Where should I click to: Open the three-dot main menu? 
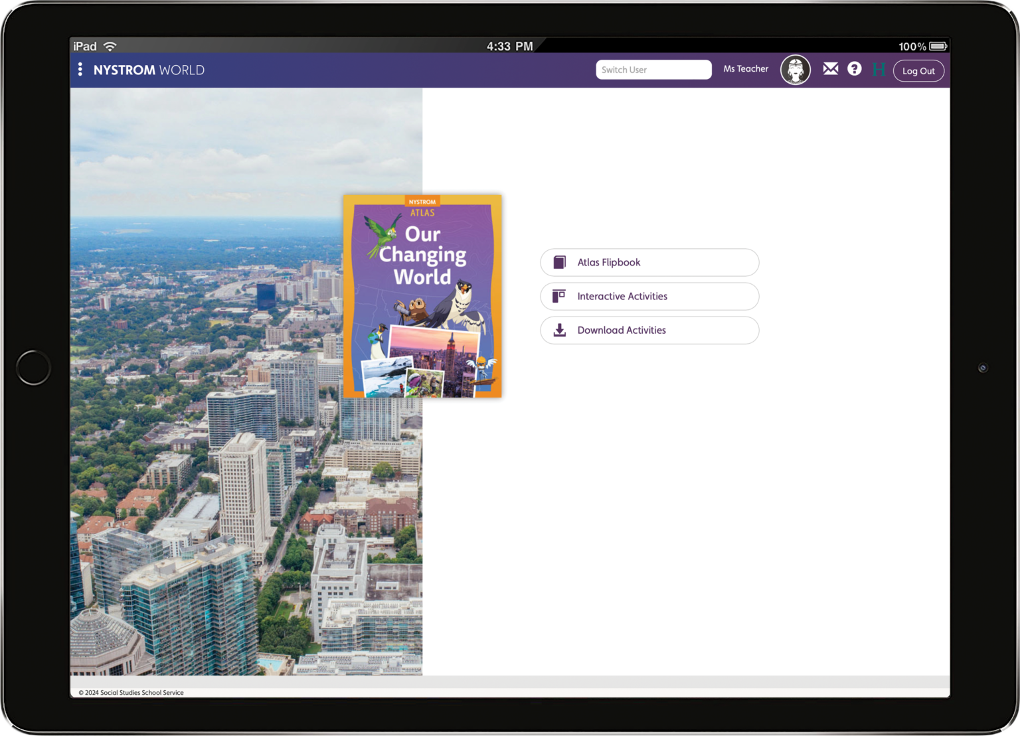click(80, 70)
